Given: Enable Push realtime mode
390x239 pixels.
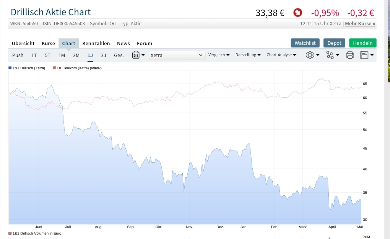Looking at the screenshot, I should (x=18, y=55).
